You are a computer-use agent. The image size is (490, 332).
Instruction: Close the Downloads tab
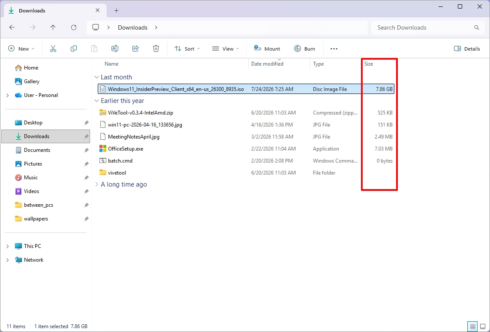97,10
